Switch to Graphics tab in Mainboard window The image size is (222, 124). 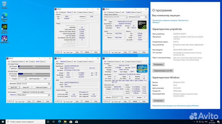[80, 62]
